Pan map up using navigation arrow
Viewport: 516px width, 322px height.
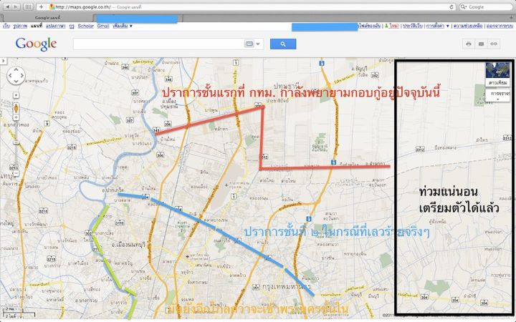tap(16, 69)
